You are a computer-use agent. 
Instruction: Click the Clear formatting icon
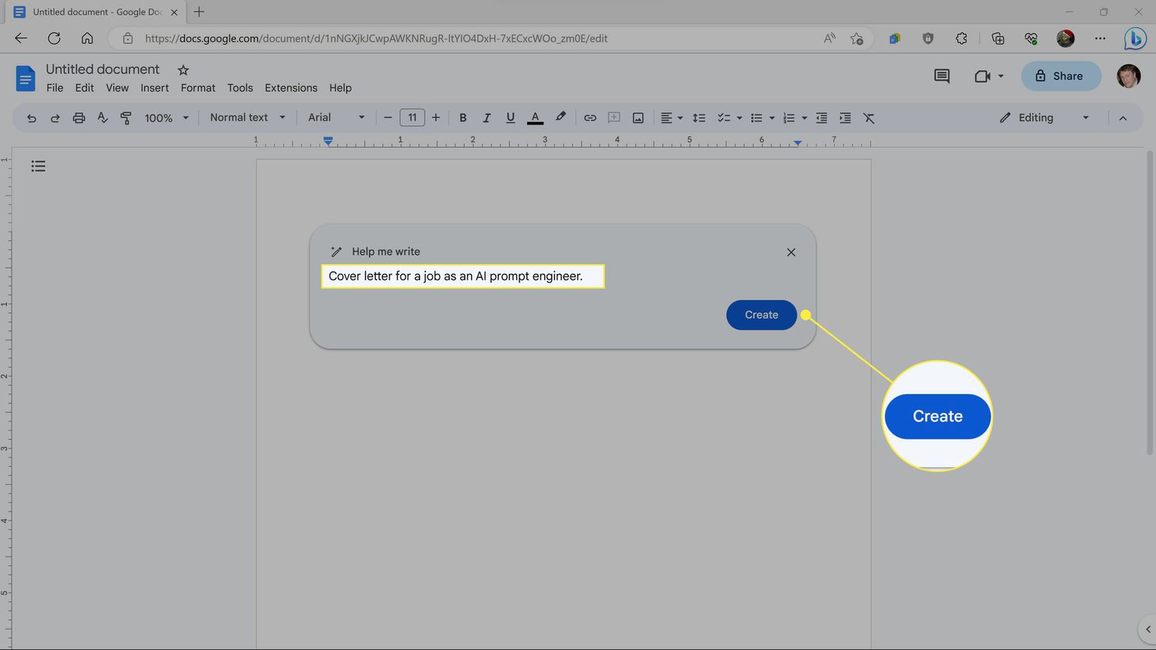869,118
